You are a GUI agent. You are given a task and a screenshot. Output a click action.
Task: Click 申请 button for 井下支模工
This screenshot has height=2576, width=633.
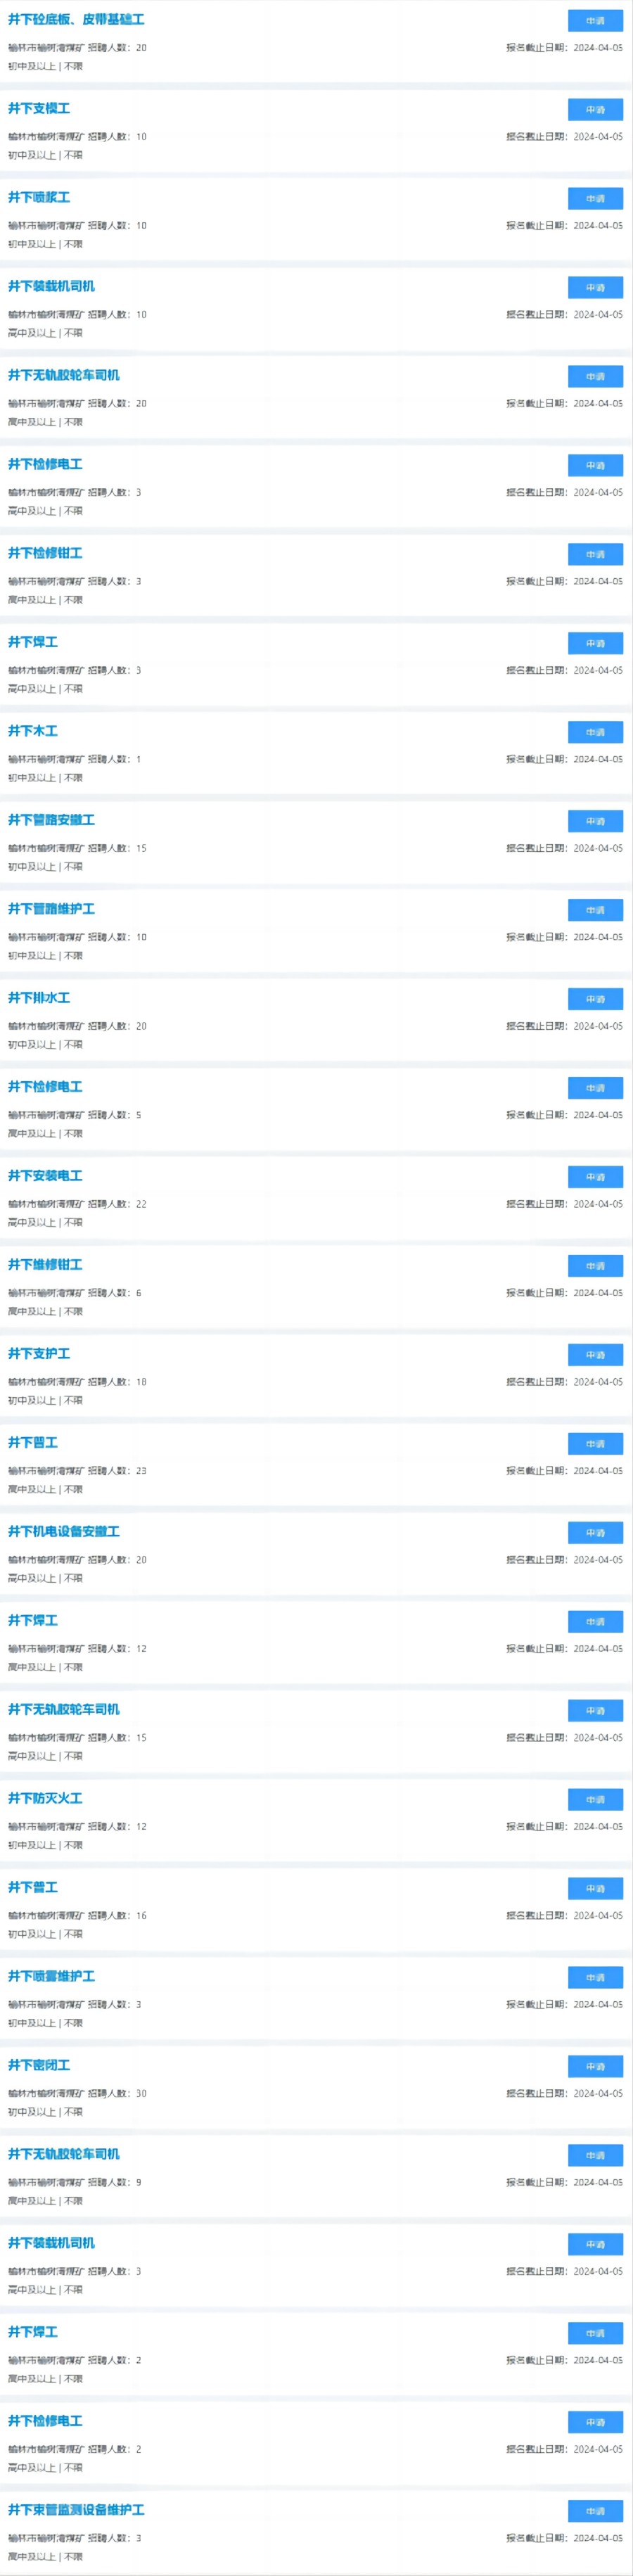click(595, 110)
